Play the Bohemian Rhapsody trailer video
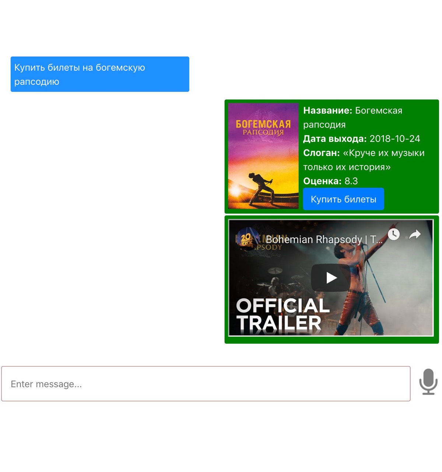This screenshot has width=442, height=472. point(331,278)
